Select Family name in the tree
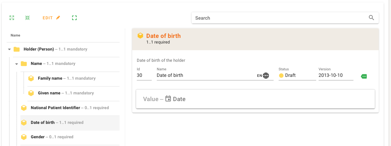Viewport: 391px width, 146px height. click(50, 78)
